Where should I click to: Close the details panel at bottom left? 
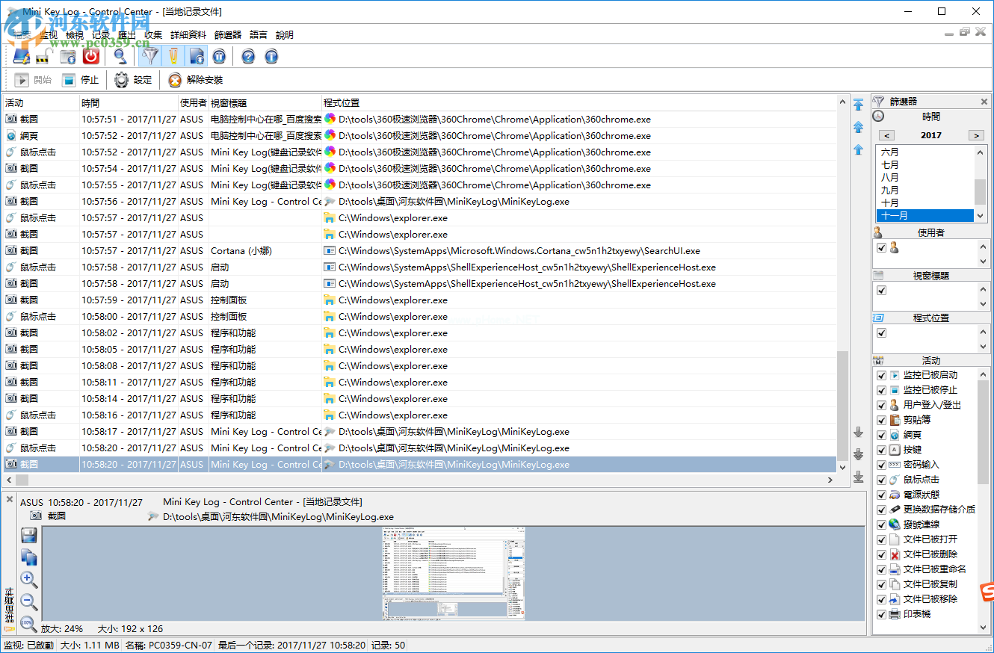tap(10, 499)
